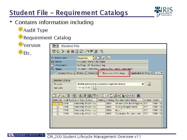This screenshot has width=187, height=140.
Task: Click the 'College Of Engineering' field
Action: click(112, 65)
